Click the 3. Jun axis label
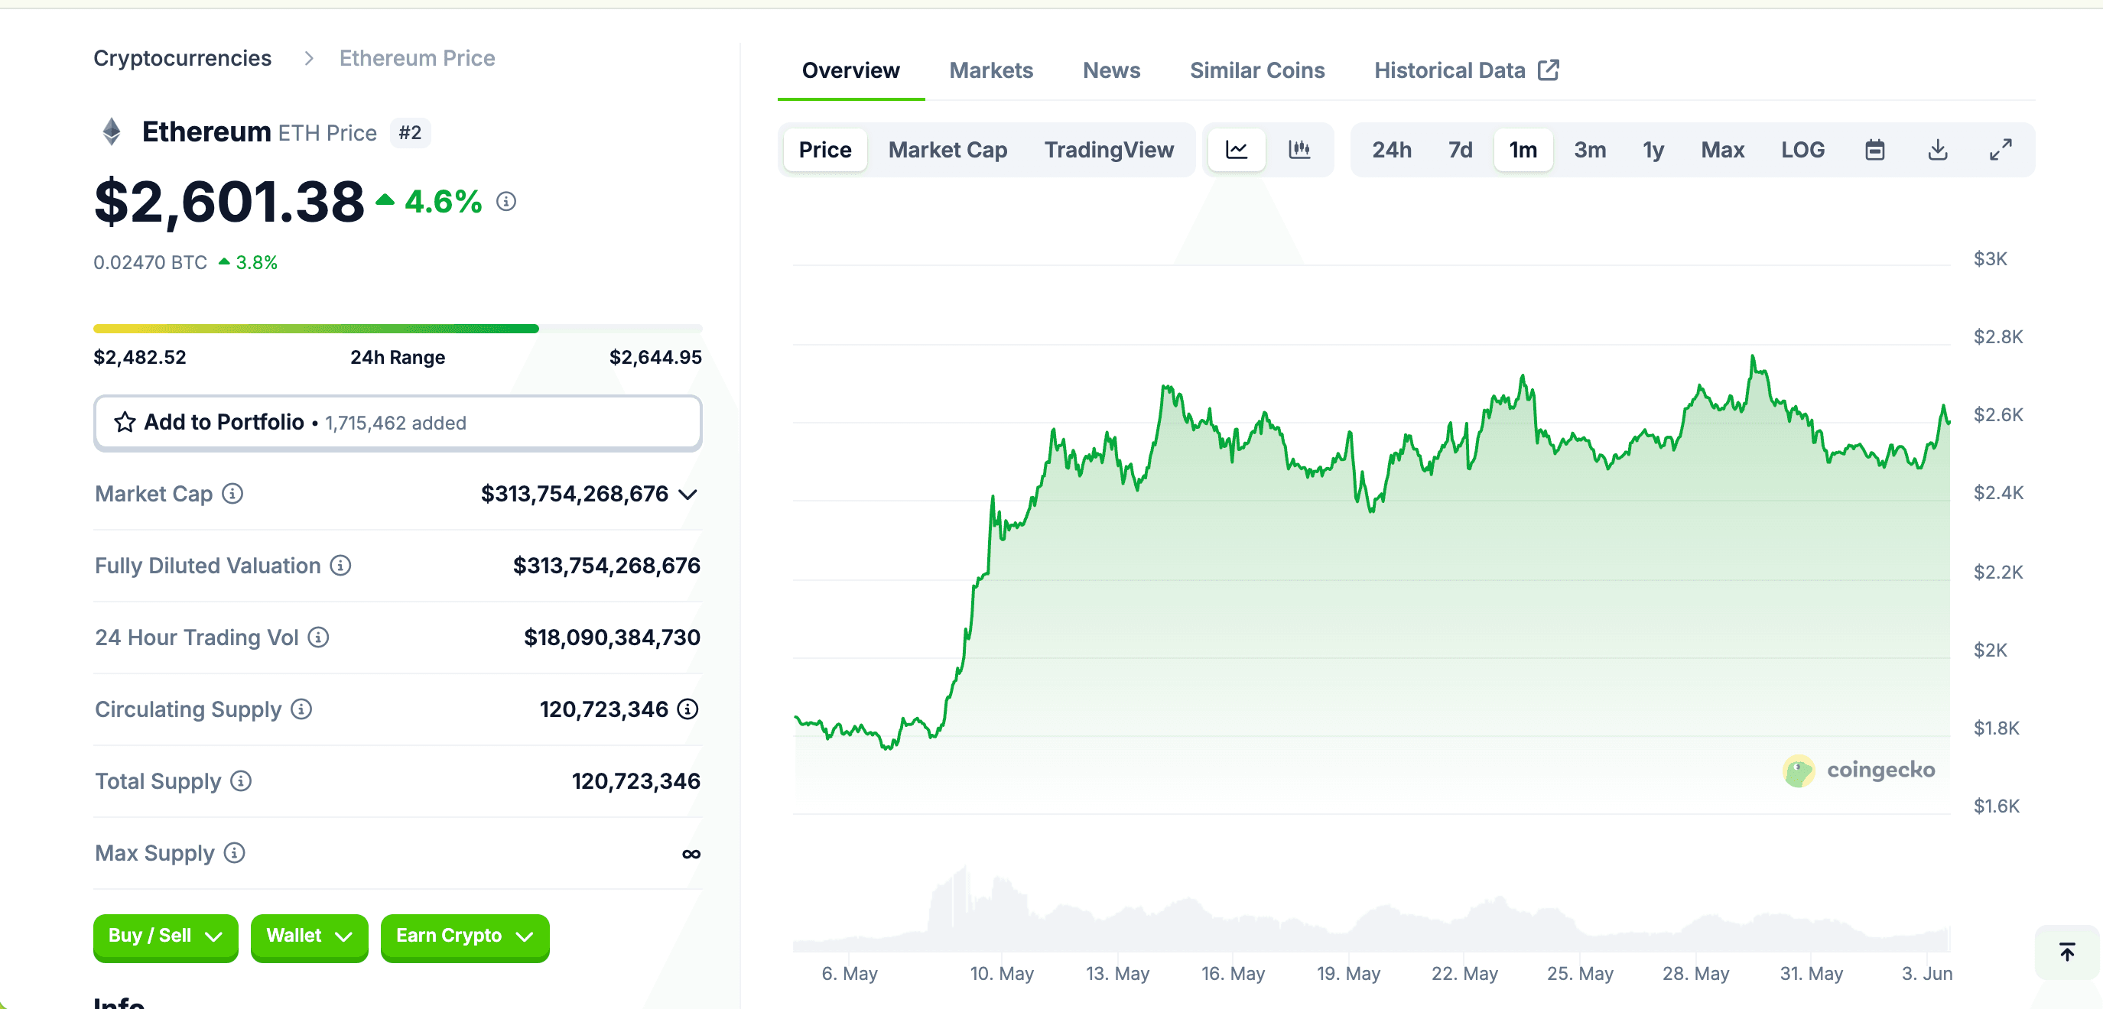The width and height of the screenshot is (2103, 1009). pos(1926,973)
